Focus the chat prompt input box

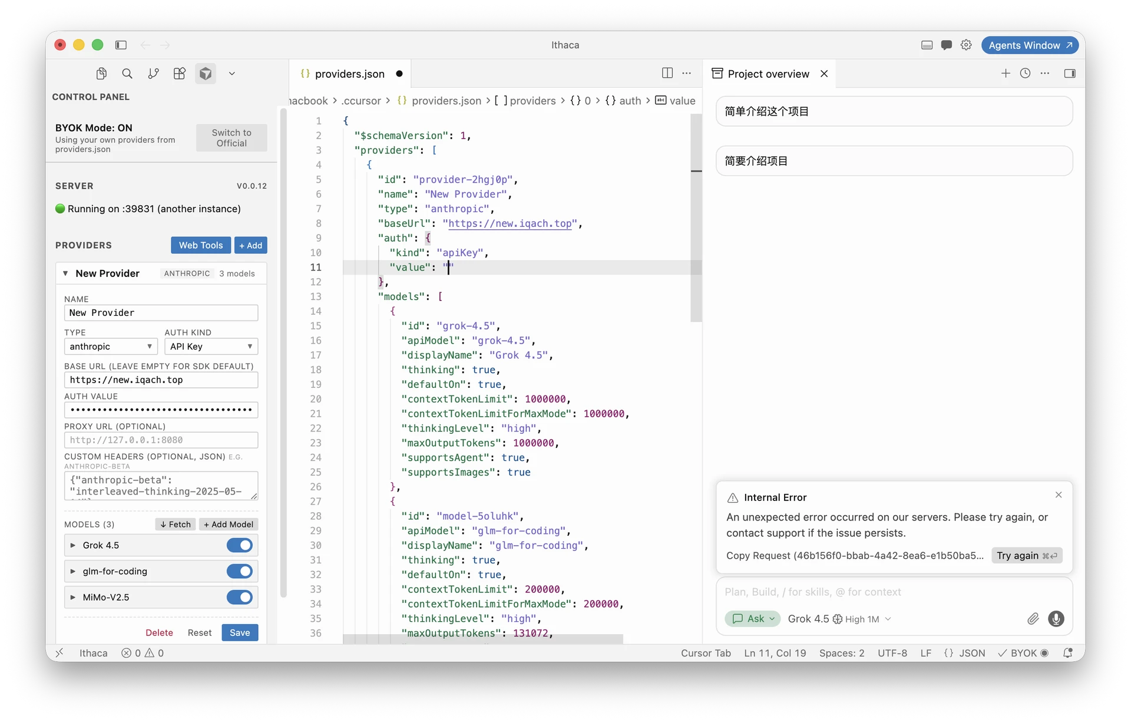point(894,592)
